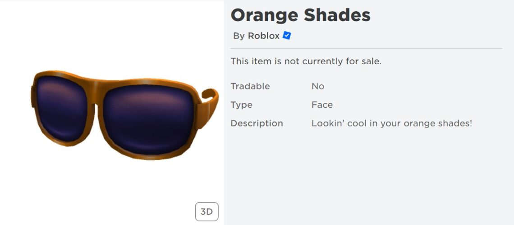Click the 'Lookin' cool in your orange shades!' description
The image size is (514, 225).
tap(392, 124)
